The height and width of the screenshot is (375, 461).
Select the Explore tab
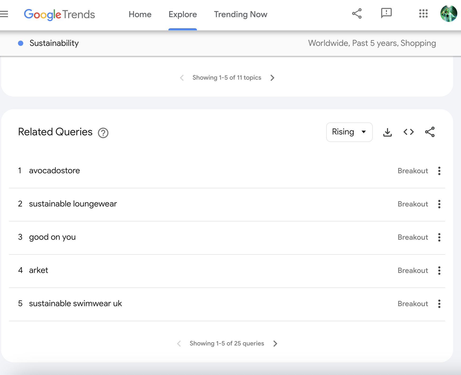[183, 15]
